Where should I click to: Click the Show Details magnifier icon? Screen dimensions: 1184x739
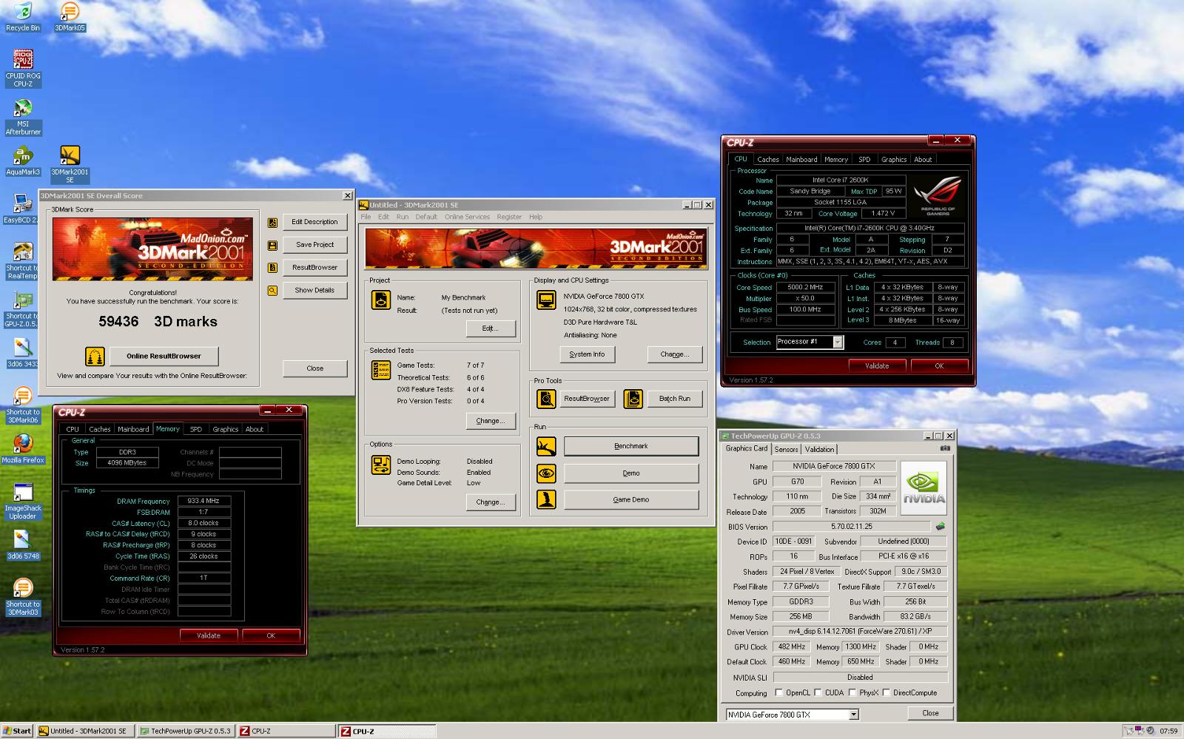pyautogui.click(x=273, y=291)
